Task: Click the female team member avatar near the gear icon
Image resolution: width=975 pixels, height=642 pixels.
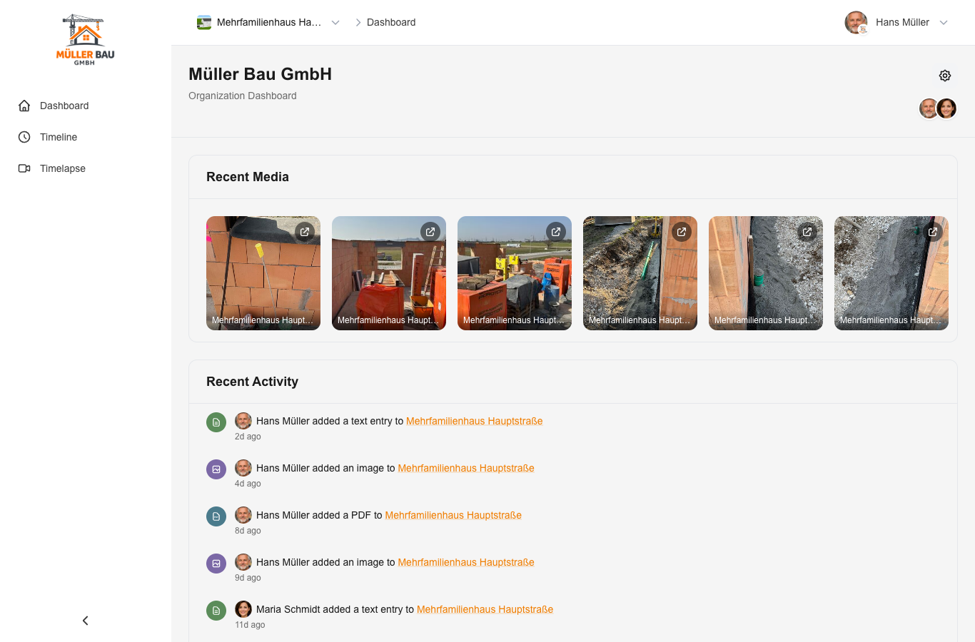Action: click(x=947, y=108)
